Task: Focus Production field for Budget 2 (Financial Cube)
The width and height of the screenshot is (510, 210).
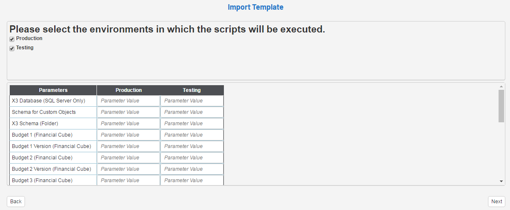Action: tap(128, 158)
